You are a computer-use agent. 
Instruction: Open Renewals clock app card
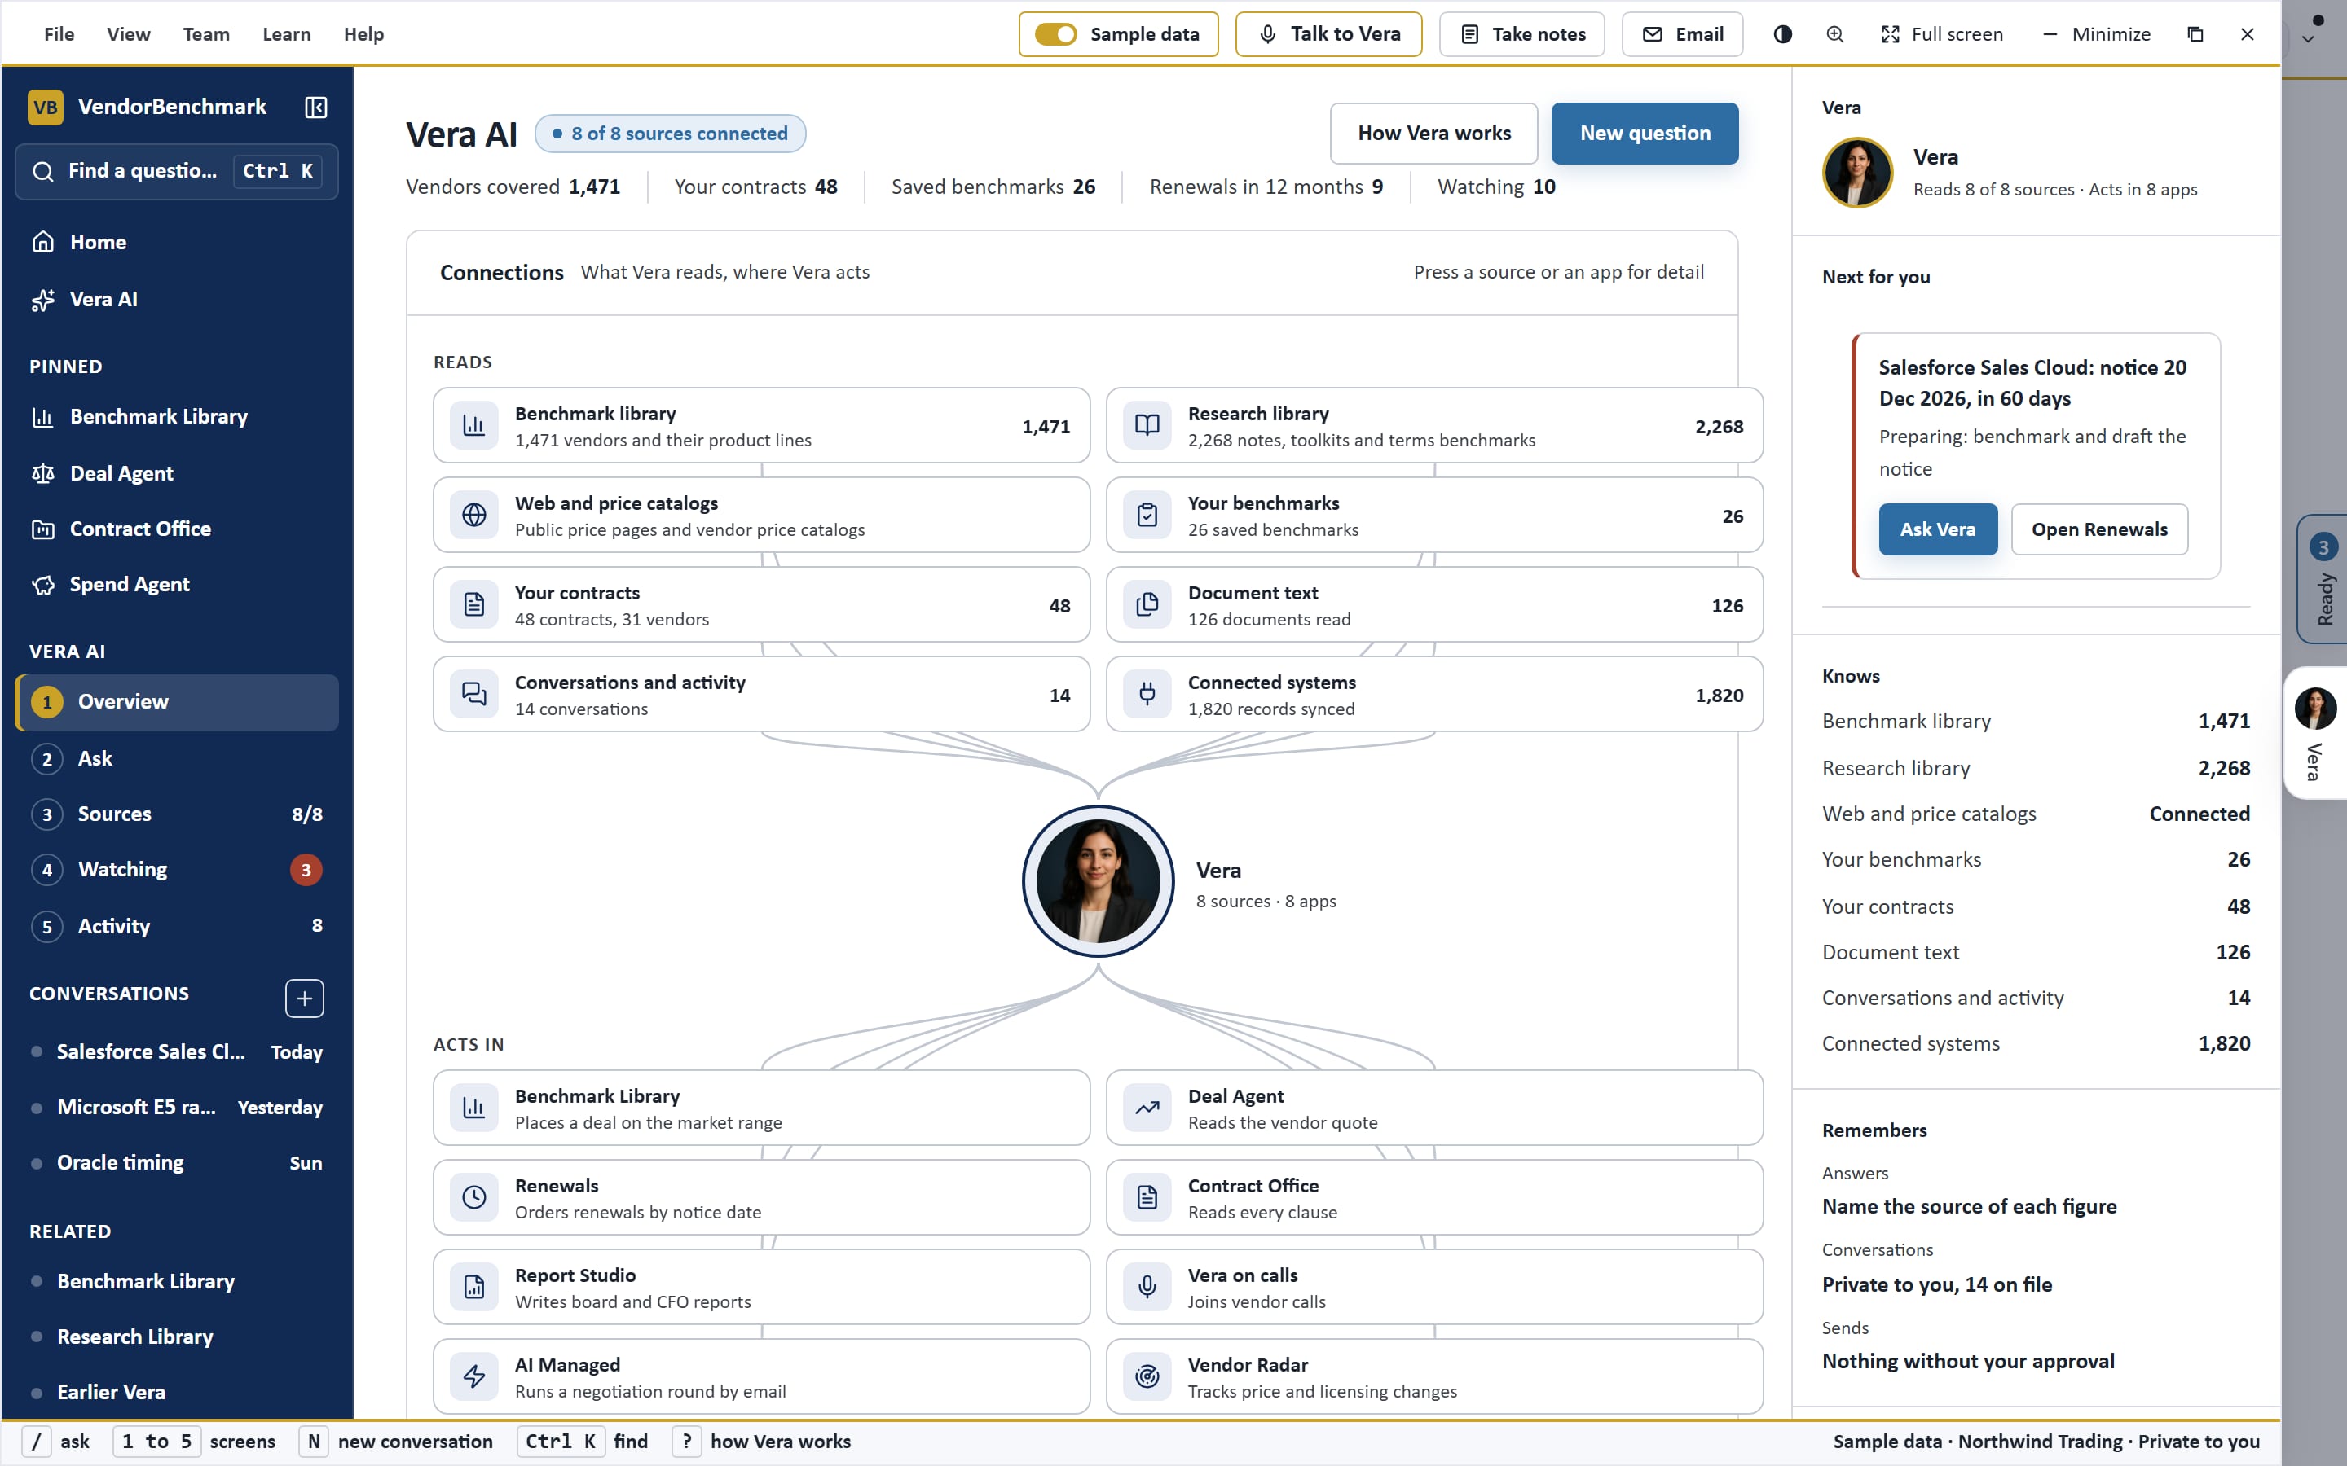click(761, 1197)
